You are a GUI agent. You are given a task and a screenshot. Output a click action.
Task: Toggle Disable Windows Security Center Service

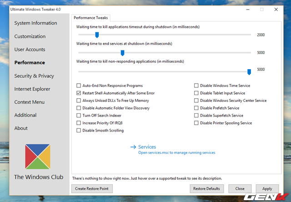[x=196, y=101]
